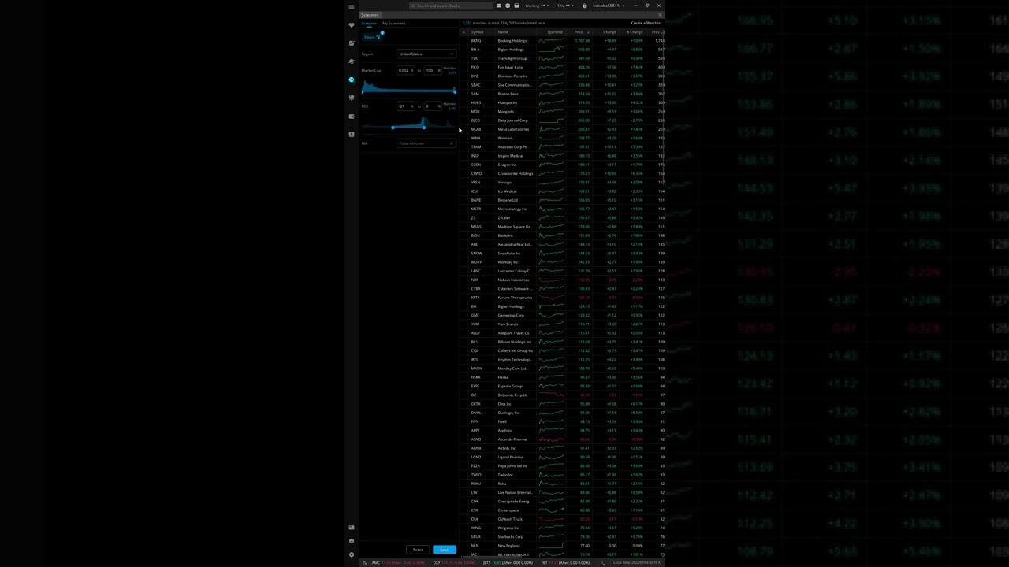The width and height of the screenshot is (1009, 567).
Task: Open the chart icon in left sidebar
Action: pyautogui.click(x=352, y=43)
